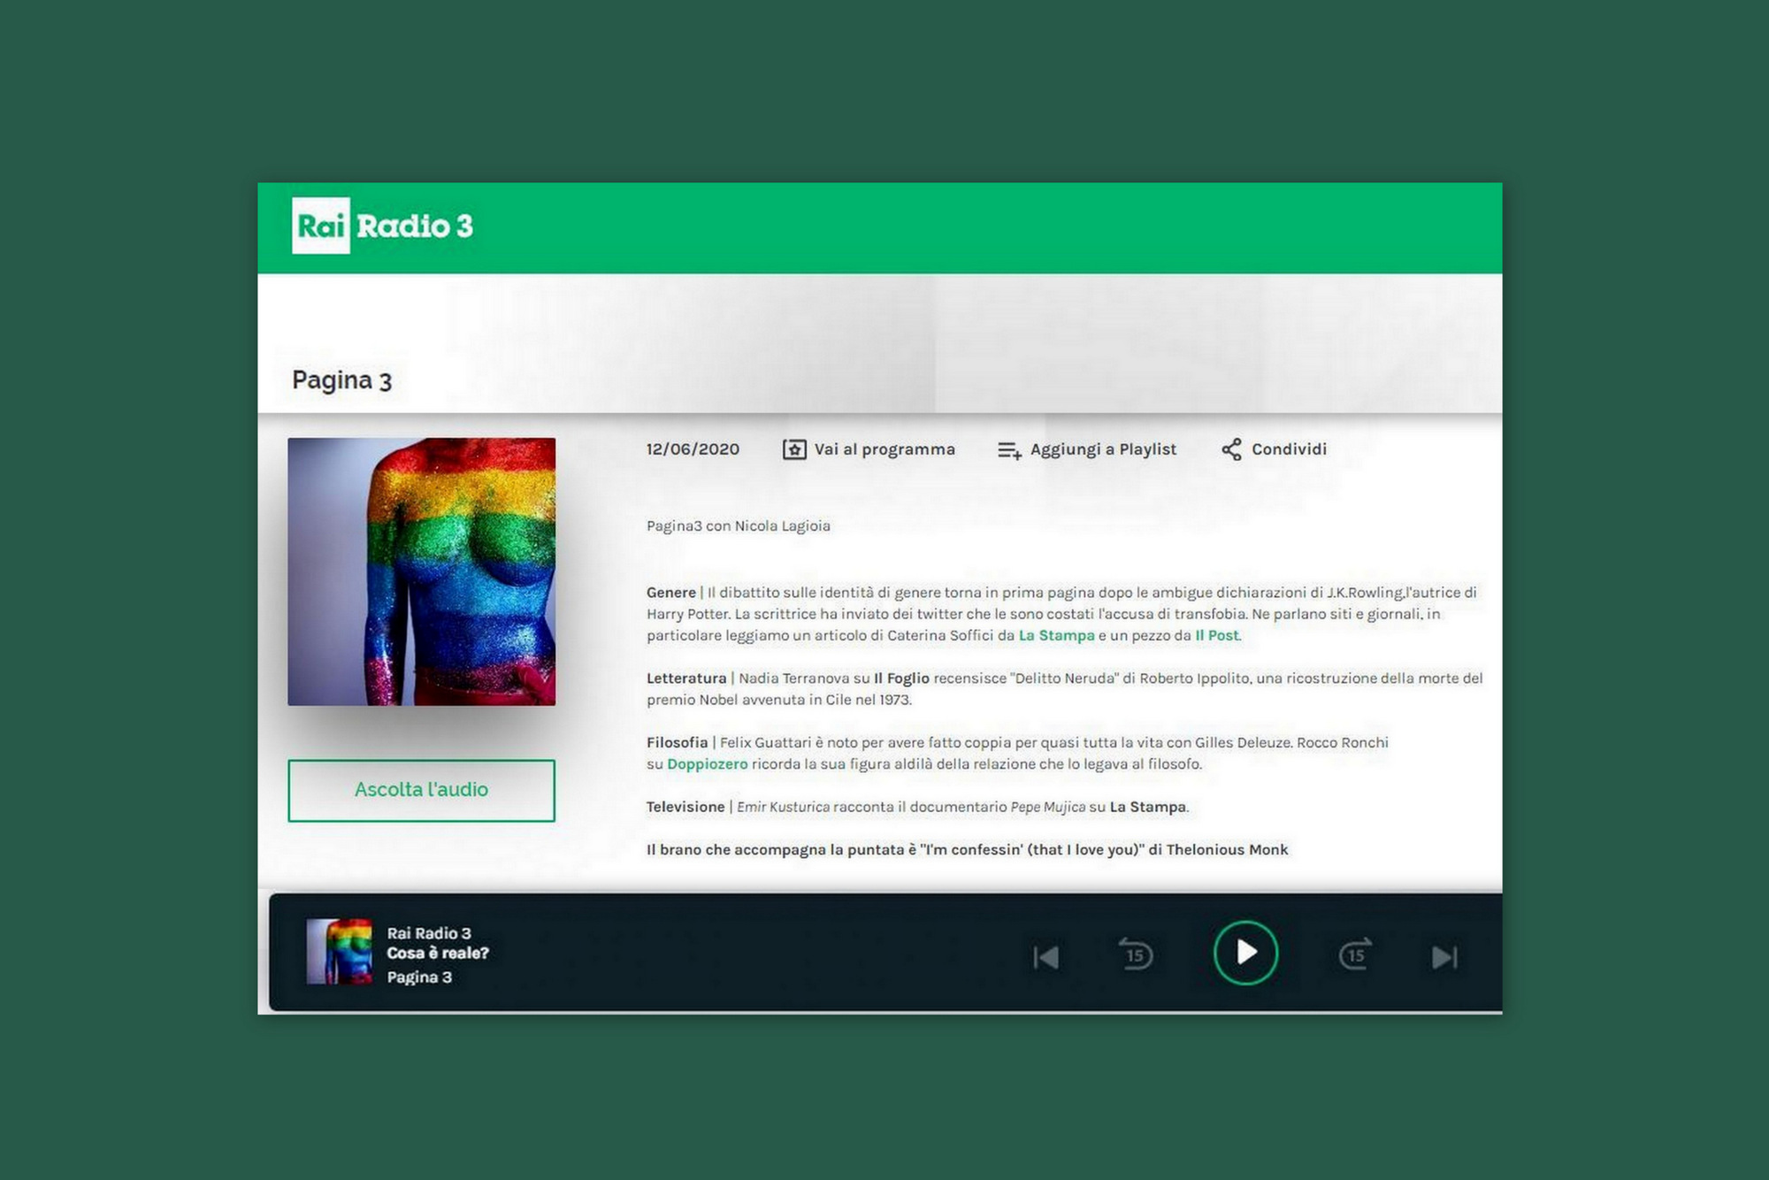Add episode with Aggiungi a Playlist label
Screen dimensions: 1769x1180
click(x=1103, y=449)
